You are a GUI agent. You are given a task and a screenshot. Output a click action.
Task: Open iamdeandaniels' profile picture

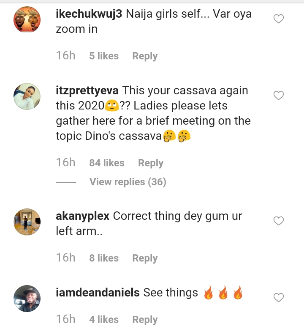tap(27, 299)
